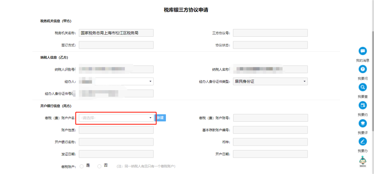Click the 我要问 question mark icon
This screenshot has width=374, height=174.
(x=363, y=69)
